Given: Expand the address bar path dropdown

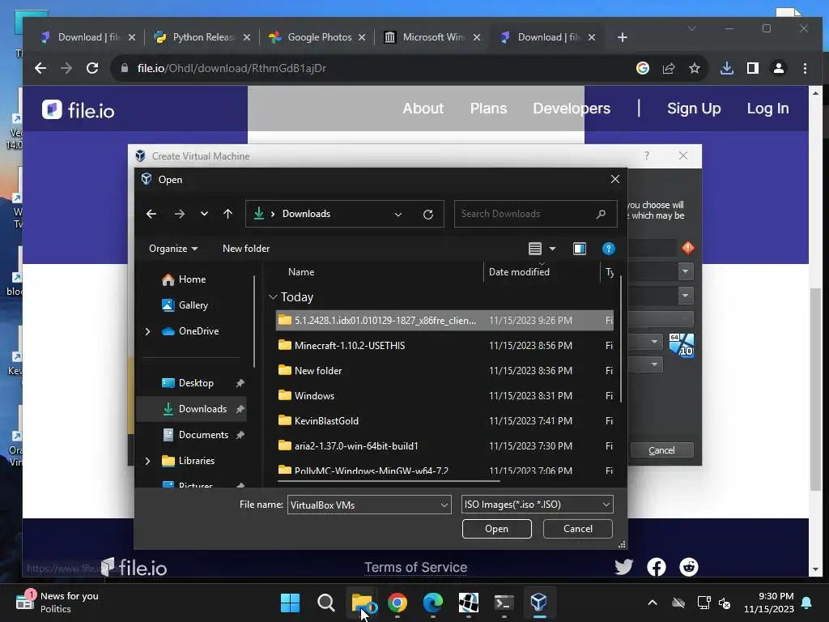Looking at the screenshot, I should [398, 214].
